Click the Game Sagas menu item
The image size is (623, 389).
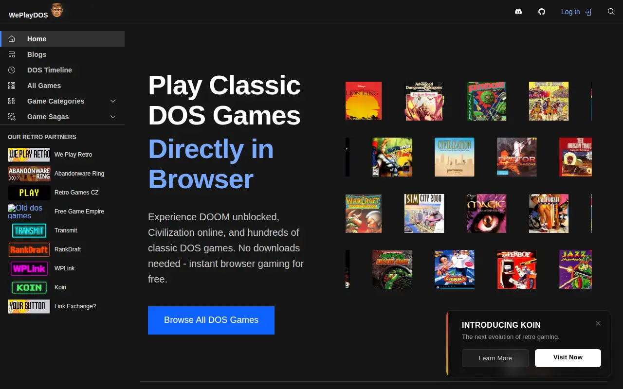point(62,117)
